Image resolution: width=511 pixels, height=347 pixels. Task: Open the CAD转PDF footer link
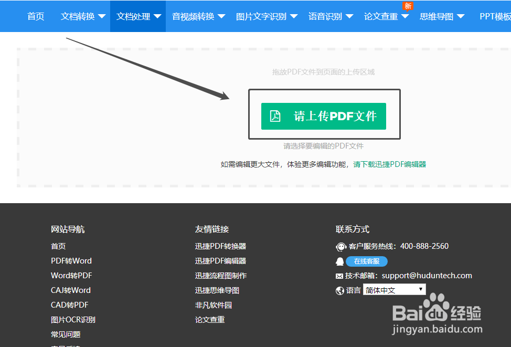pyautogui.click(x=69, y=305)
